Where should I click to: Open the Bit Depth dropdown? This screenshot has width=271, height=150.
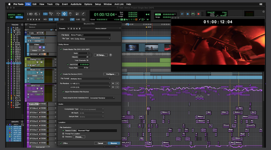pos(92,113)
